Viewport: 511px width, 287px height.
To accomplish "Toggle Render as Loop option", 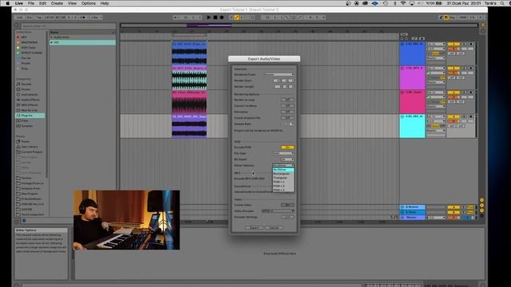I will pyautogui.click(x=287, y=100).
